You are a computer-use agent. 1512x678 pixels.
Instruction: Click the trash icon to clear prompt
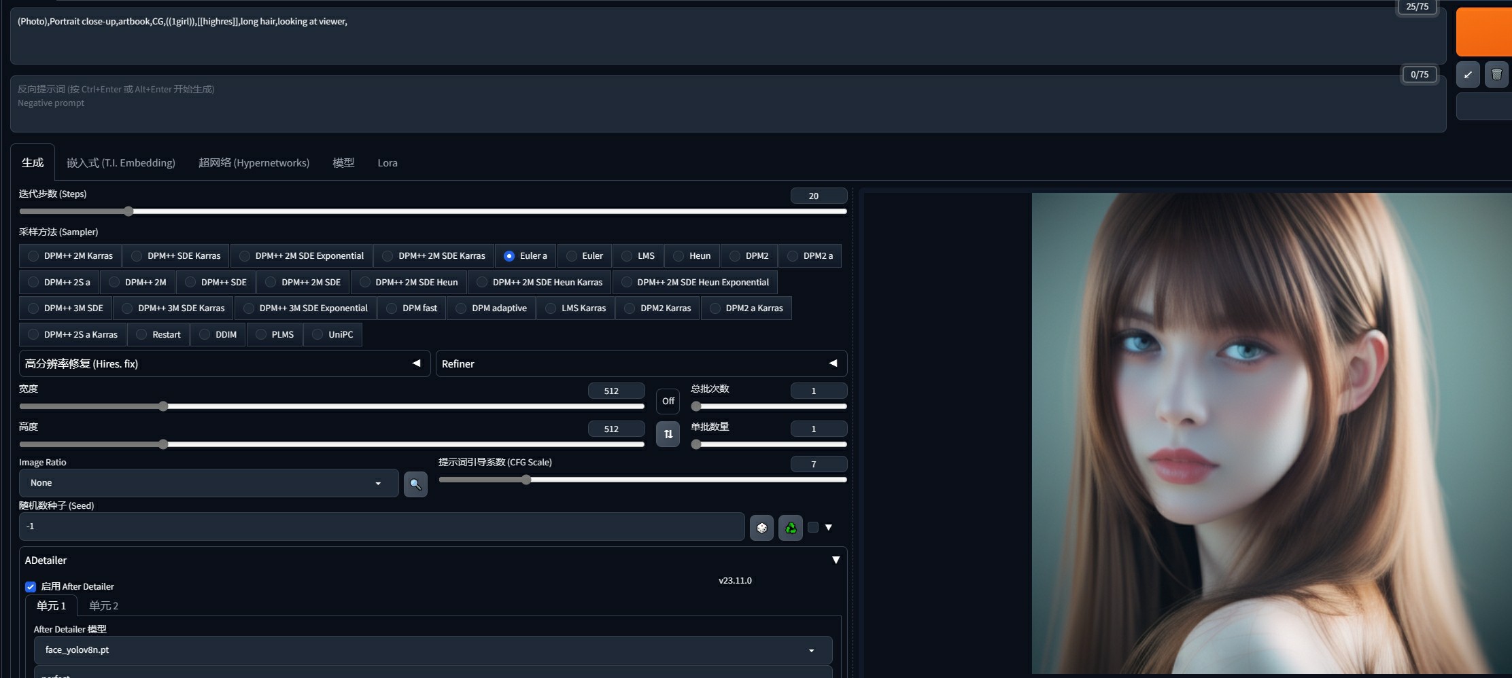pos(1496,75)
